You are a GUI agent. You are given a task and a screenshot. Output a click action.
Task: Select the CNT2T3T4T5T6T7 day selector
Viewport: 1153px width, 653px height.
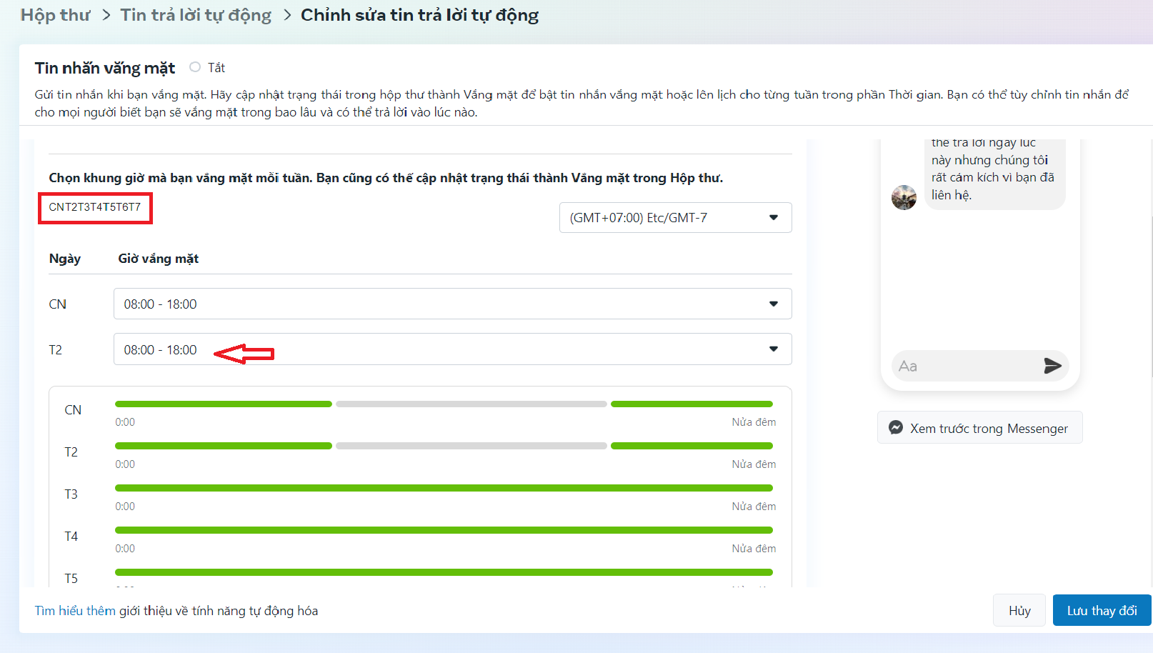click(95, 207)
